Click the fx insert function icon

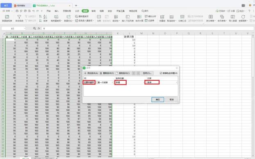coord(39,29)
